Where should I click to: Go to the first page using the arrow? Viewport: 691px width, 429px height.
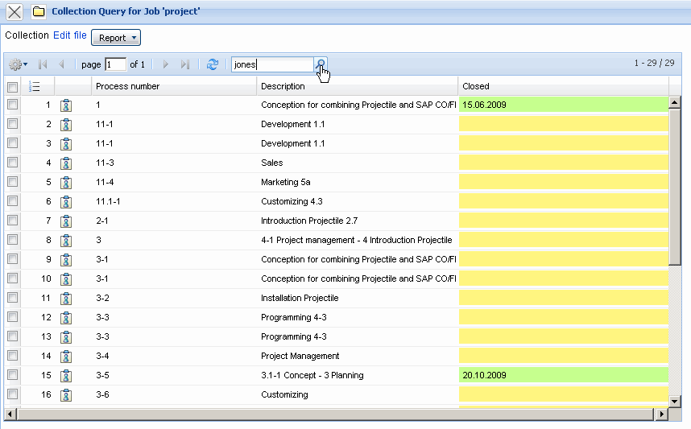pos(43,64)
